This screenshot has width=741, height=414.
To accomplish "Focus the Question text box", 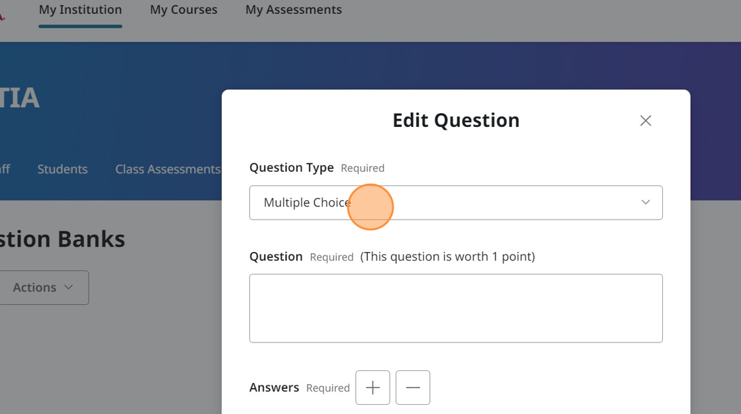I will coord(455,308).
